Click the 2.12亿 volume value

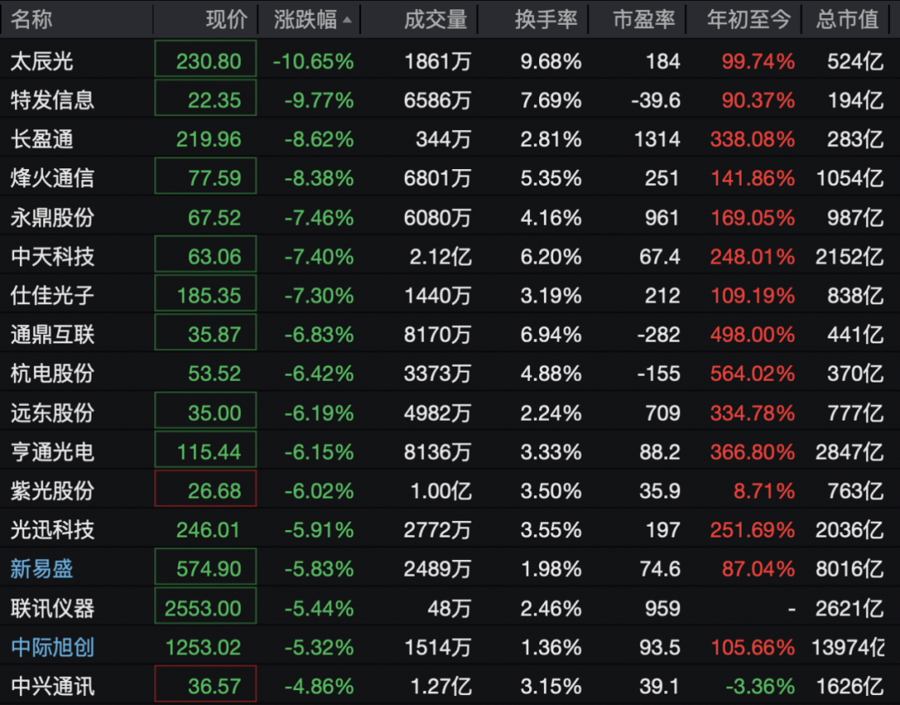point(441,257)
